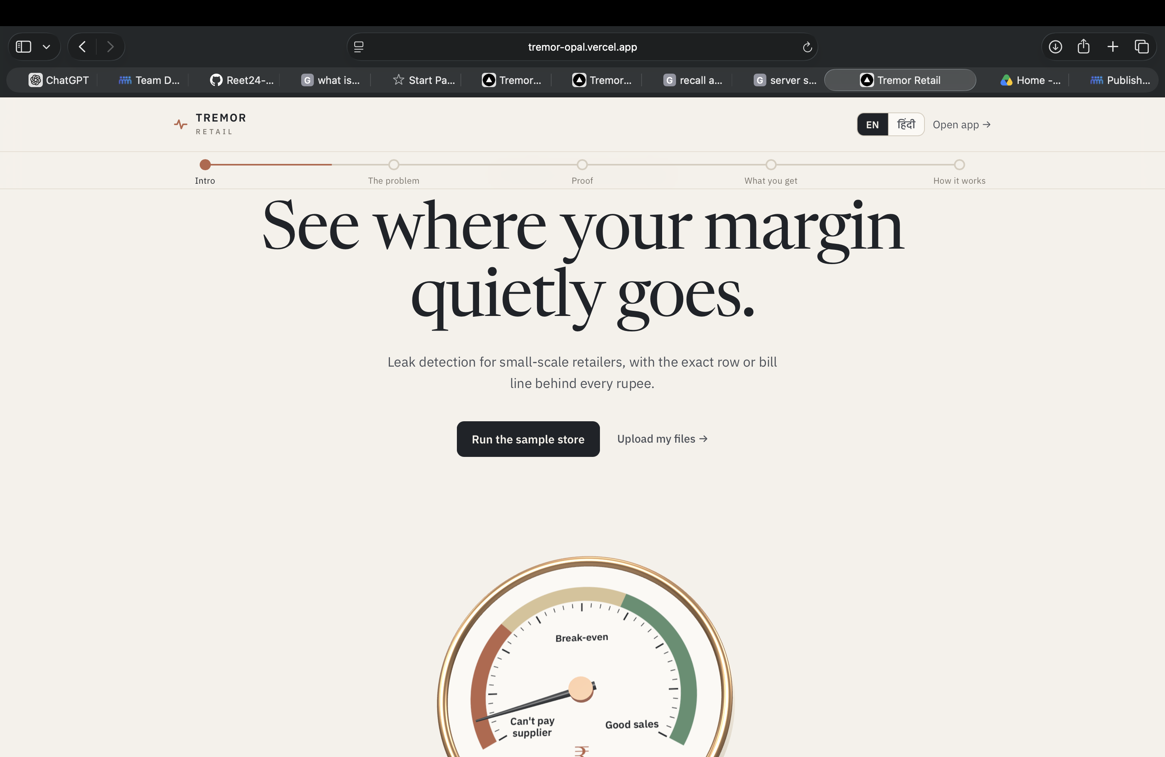Switch to the 'server s...' tab
1165x757 pixels.
pyautogui.click(x=785, y=80)
